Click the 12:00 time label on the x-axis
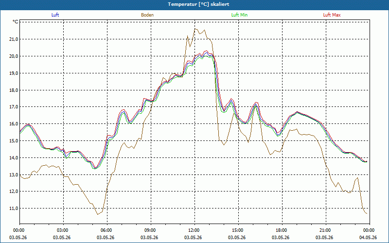The height and width of the screenshot is (243, 389). coord(194,230)
